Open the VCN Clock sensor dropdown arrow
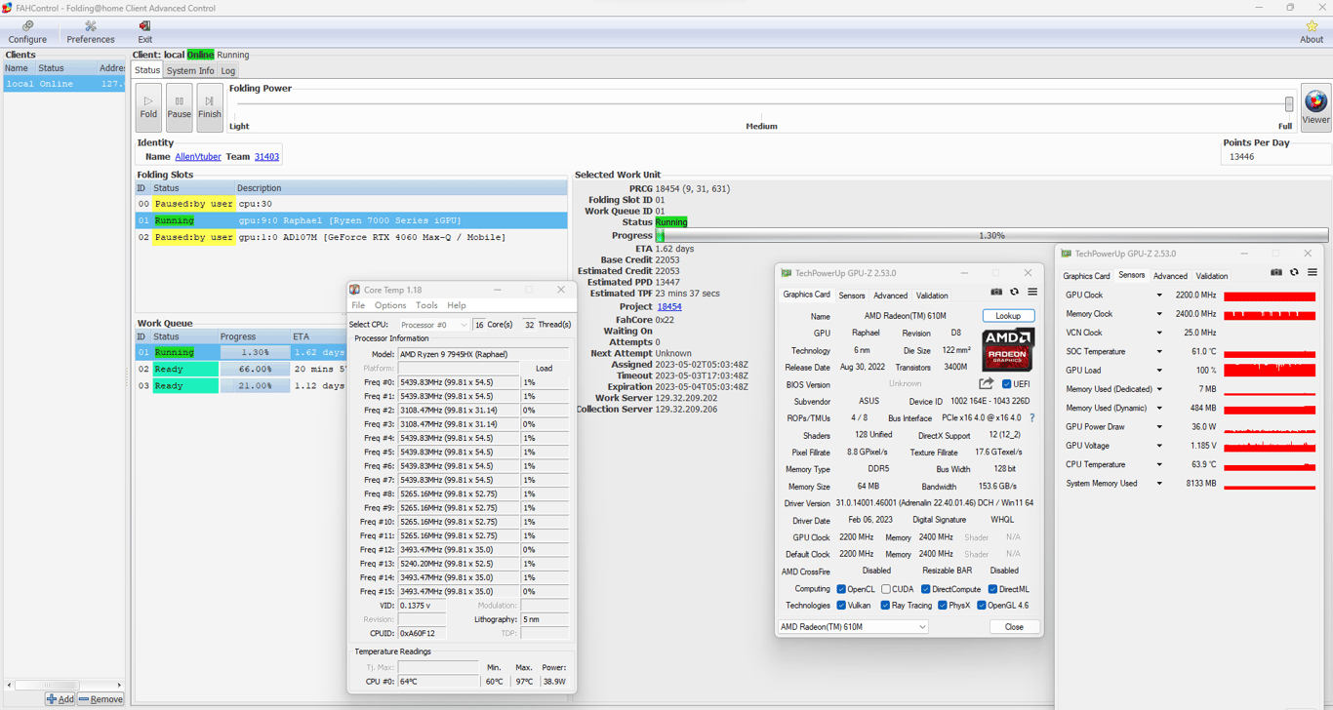Image resolution: width=1333 pixels, height=710 pixels. 1159,333
